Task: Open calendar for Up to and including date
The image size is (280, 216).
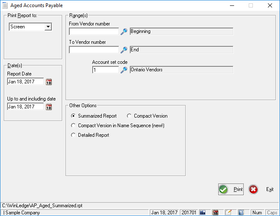Action: (x=49, y=107)
